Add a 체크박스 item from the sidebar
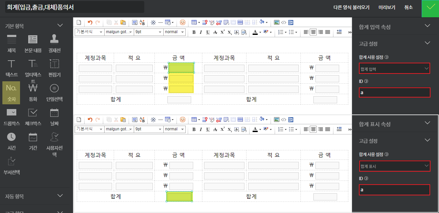 click(33, 116)
